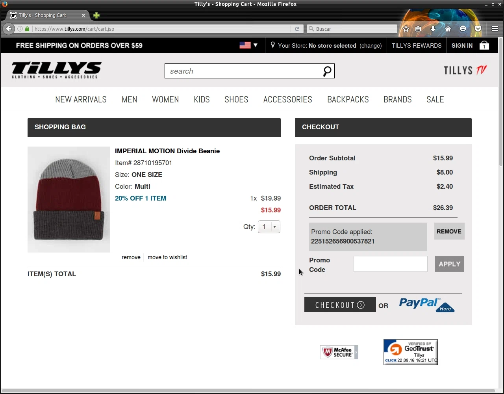Open Tillys TV link

point(465,70)
